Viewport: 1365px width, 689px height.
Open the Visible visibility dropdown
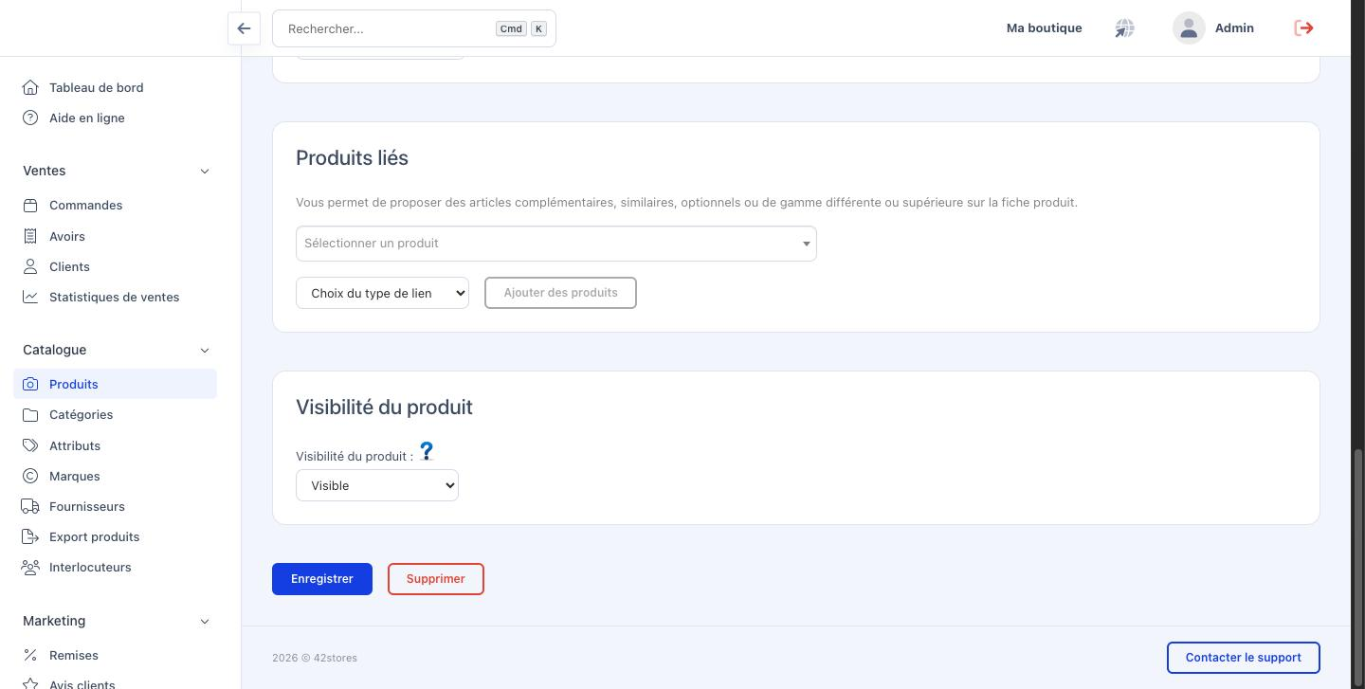(x=377, y=485)
